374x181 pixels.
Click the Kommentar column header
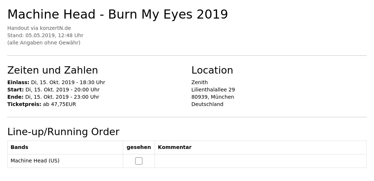click(175, 147)
